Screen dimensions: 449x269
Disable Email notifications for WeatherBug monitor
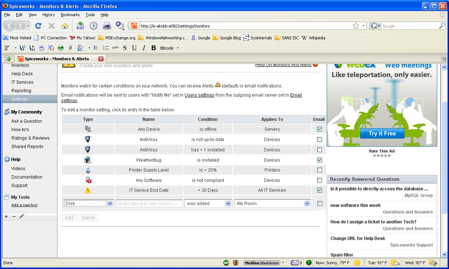(x=319, y=160)
